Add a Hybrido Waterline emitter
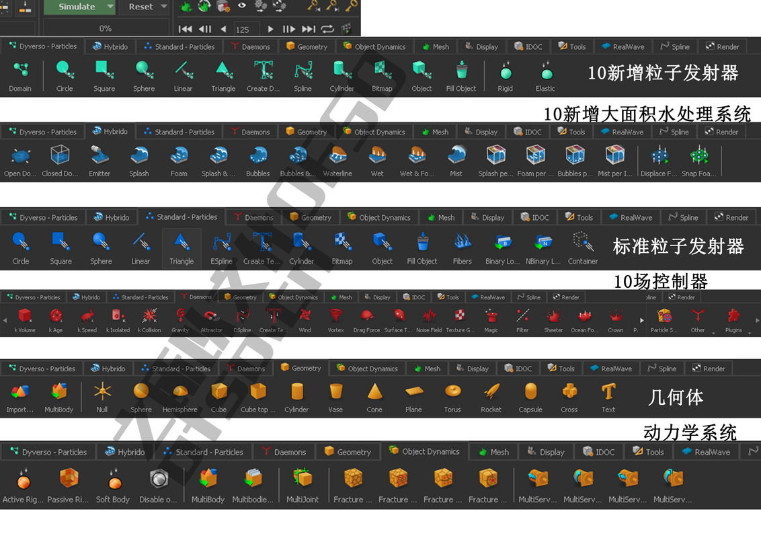This screenshot has height=538, width=761. 337,155
